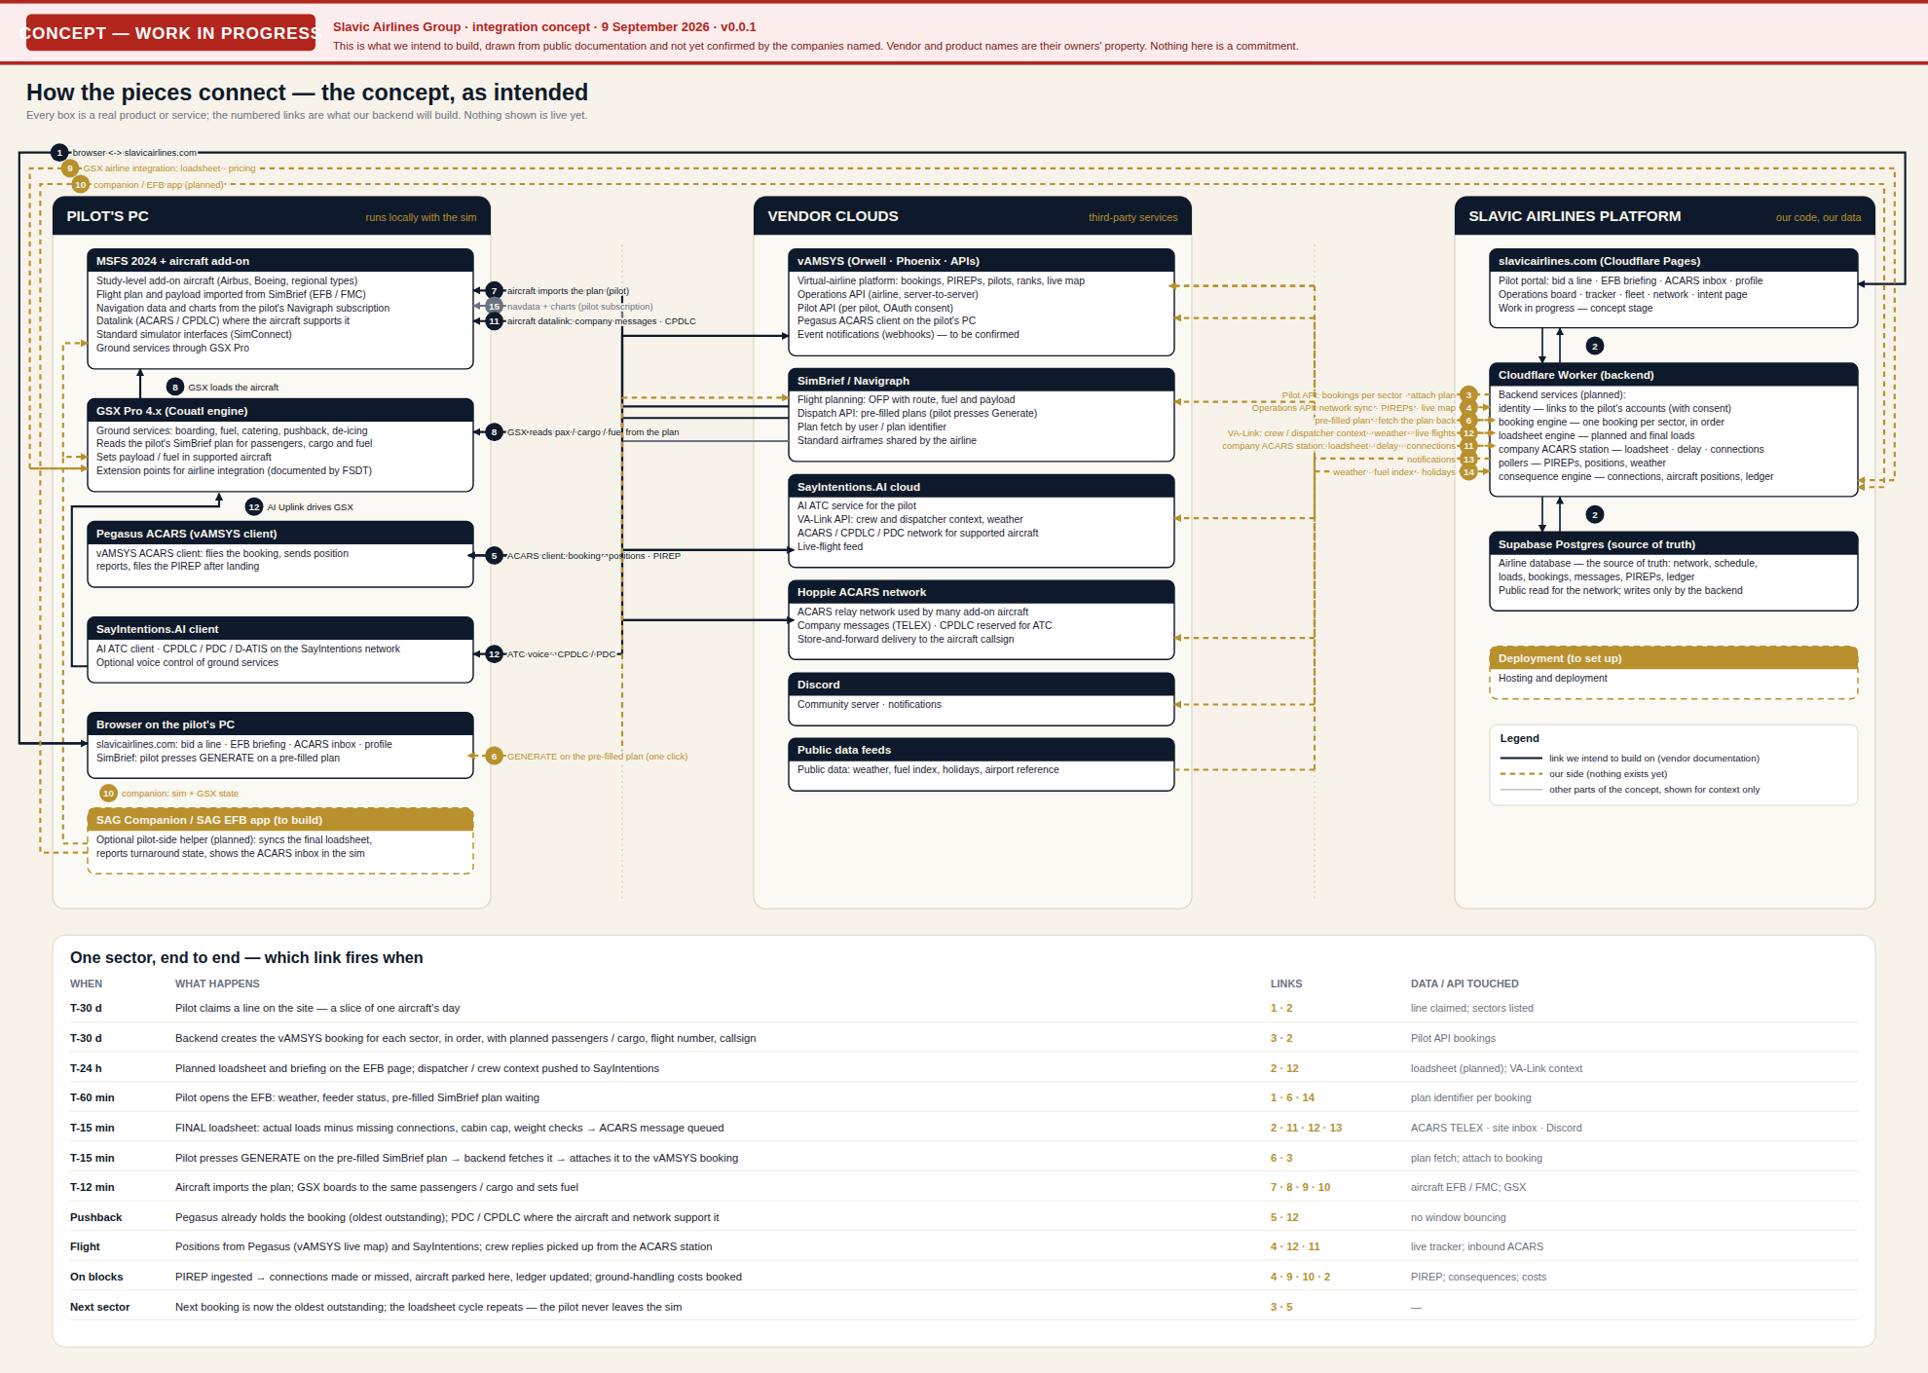1928x1373 pixels.
Task: Click the 'Cloudflare Worker (backend)' header
Action: [x=1674, y=375]
